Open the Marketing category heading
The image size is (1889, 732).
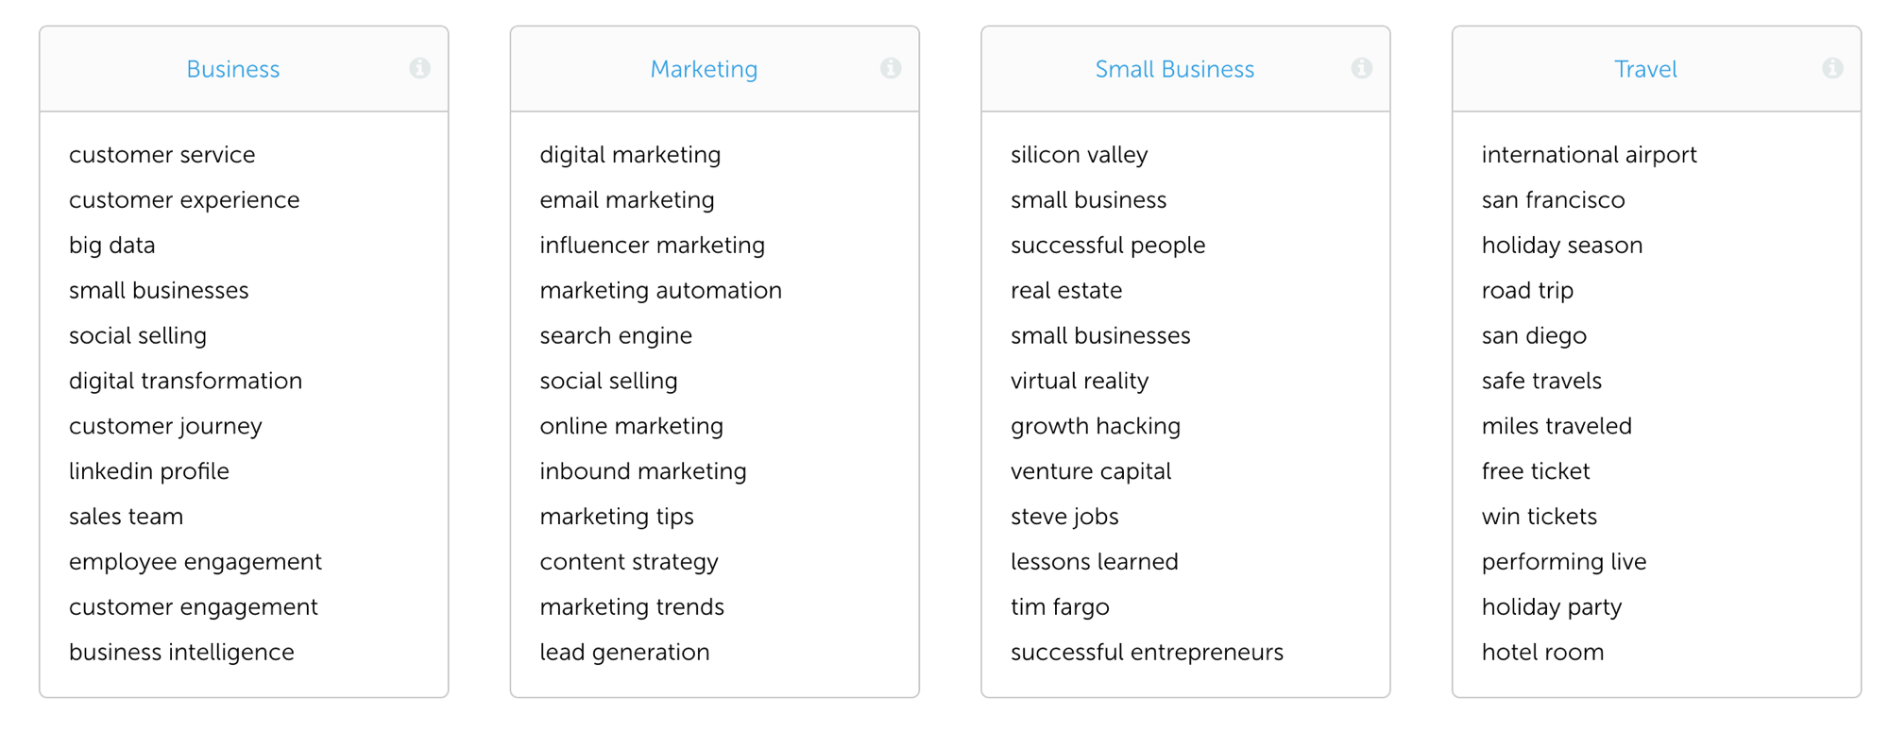[x=704, y=69]
